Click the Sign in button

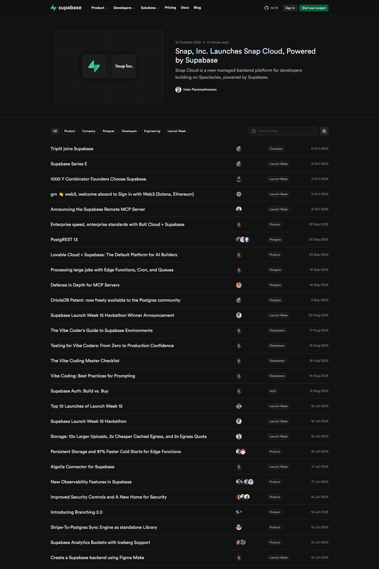click(x=290, y=8)
